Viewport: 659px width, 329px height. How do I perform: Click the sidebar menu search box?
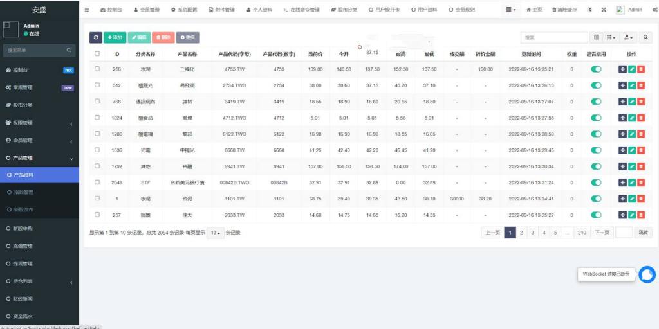tap(39, 50)
